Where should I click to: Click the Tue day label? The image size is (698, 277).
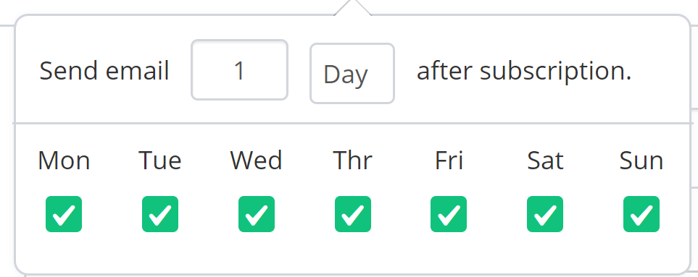point(160,161)
